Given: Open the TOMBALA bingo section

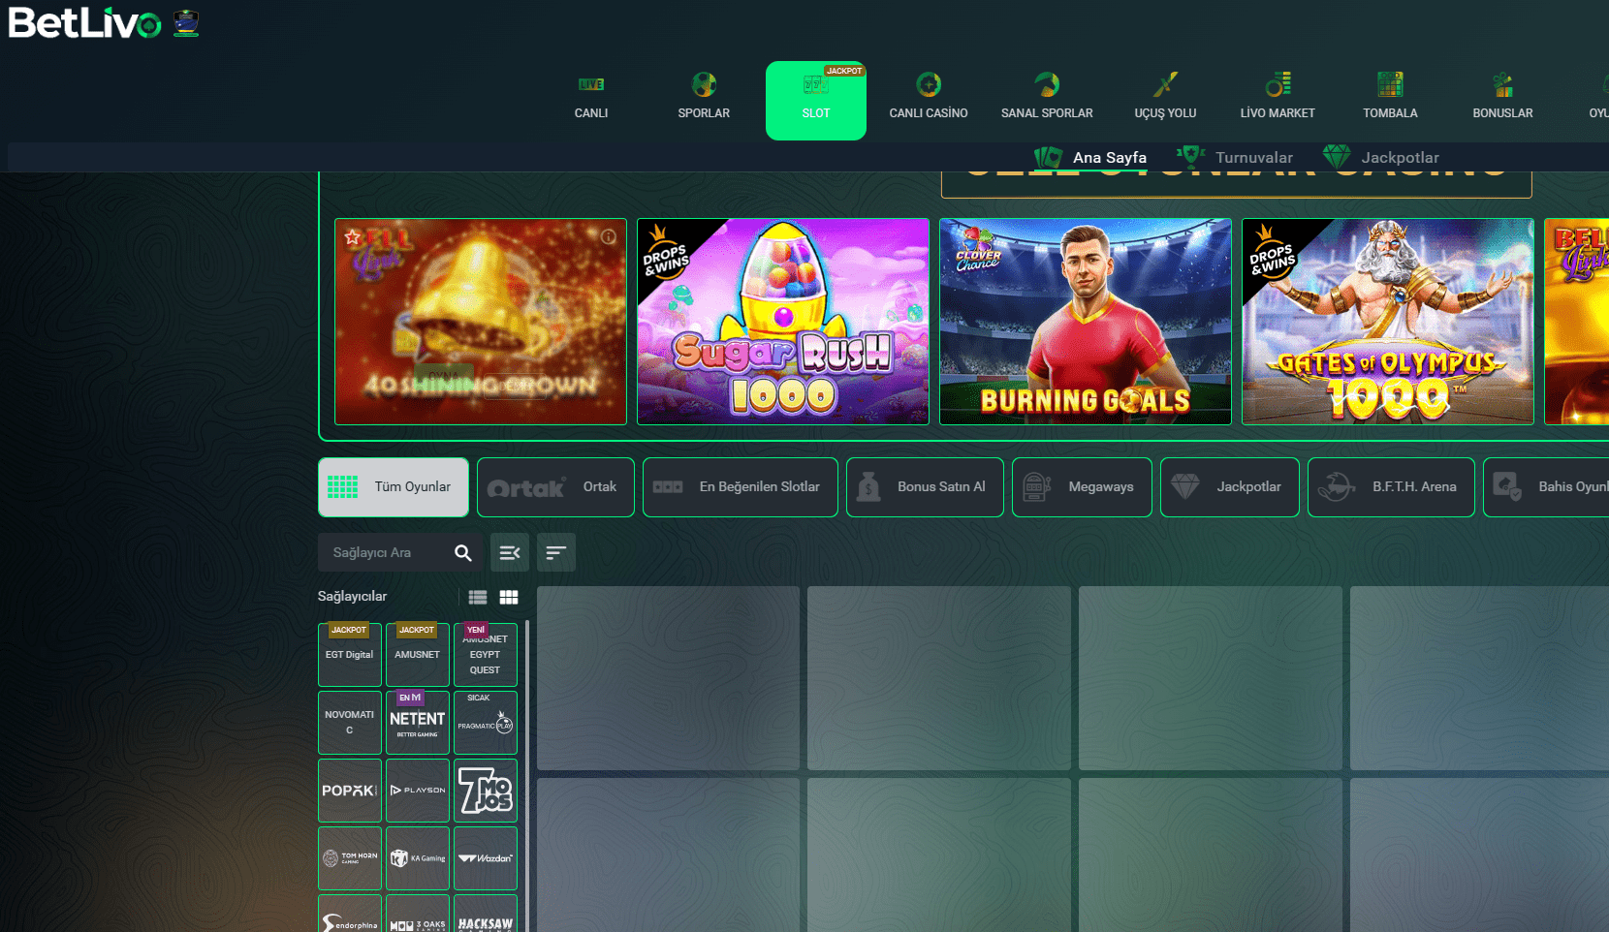Looking at the screenshot, I should 1390,99.
